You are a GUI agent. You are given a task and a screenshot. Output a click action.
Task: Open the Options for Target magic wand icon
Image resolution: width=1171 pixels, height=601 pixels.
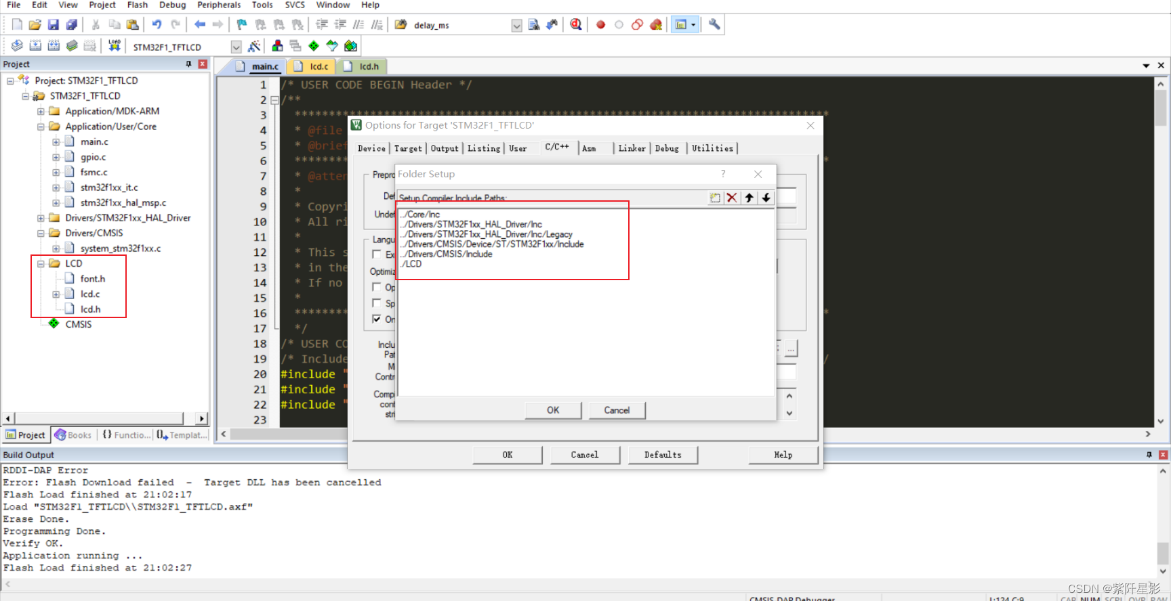pyautogui.click(x=254, y=46)
